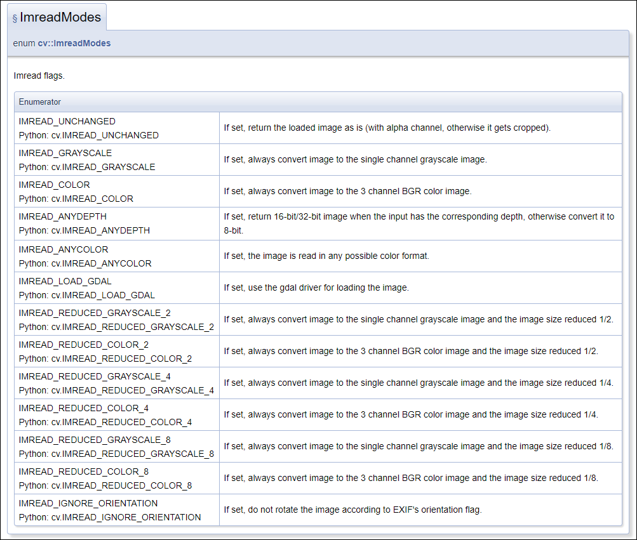Click the IMREAD_REDUCED_COLOR_2 enumerator name
The height and width of the screenshot is (540, 637).
84,345
